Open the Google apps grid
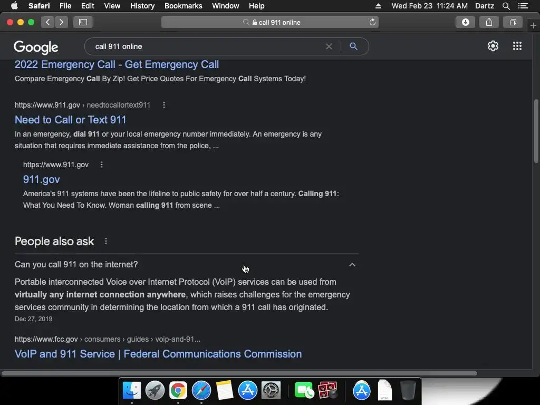 [x=517, y=46]
